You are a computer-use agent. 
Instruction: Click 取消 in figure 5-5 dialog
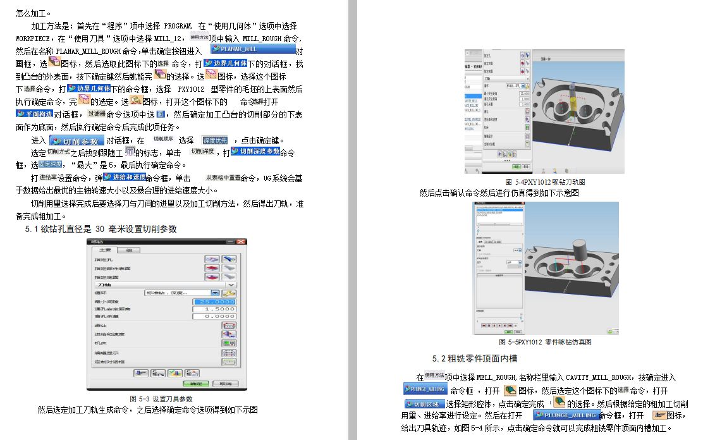tap(518, 332)
